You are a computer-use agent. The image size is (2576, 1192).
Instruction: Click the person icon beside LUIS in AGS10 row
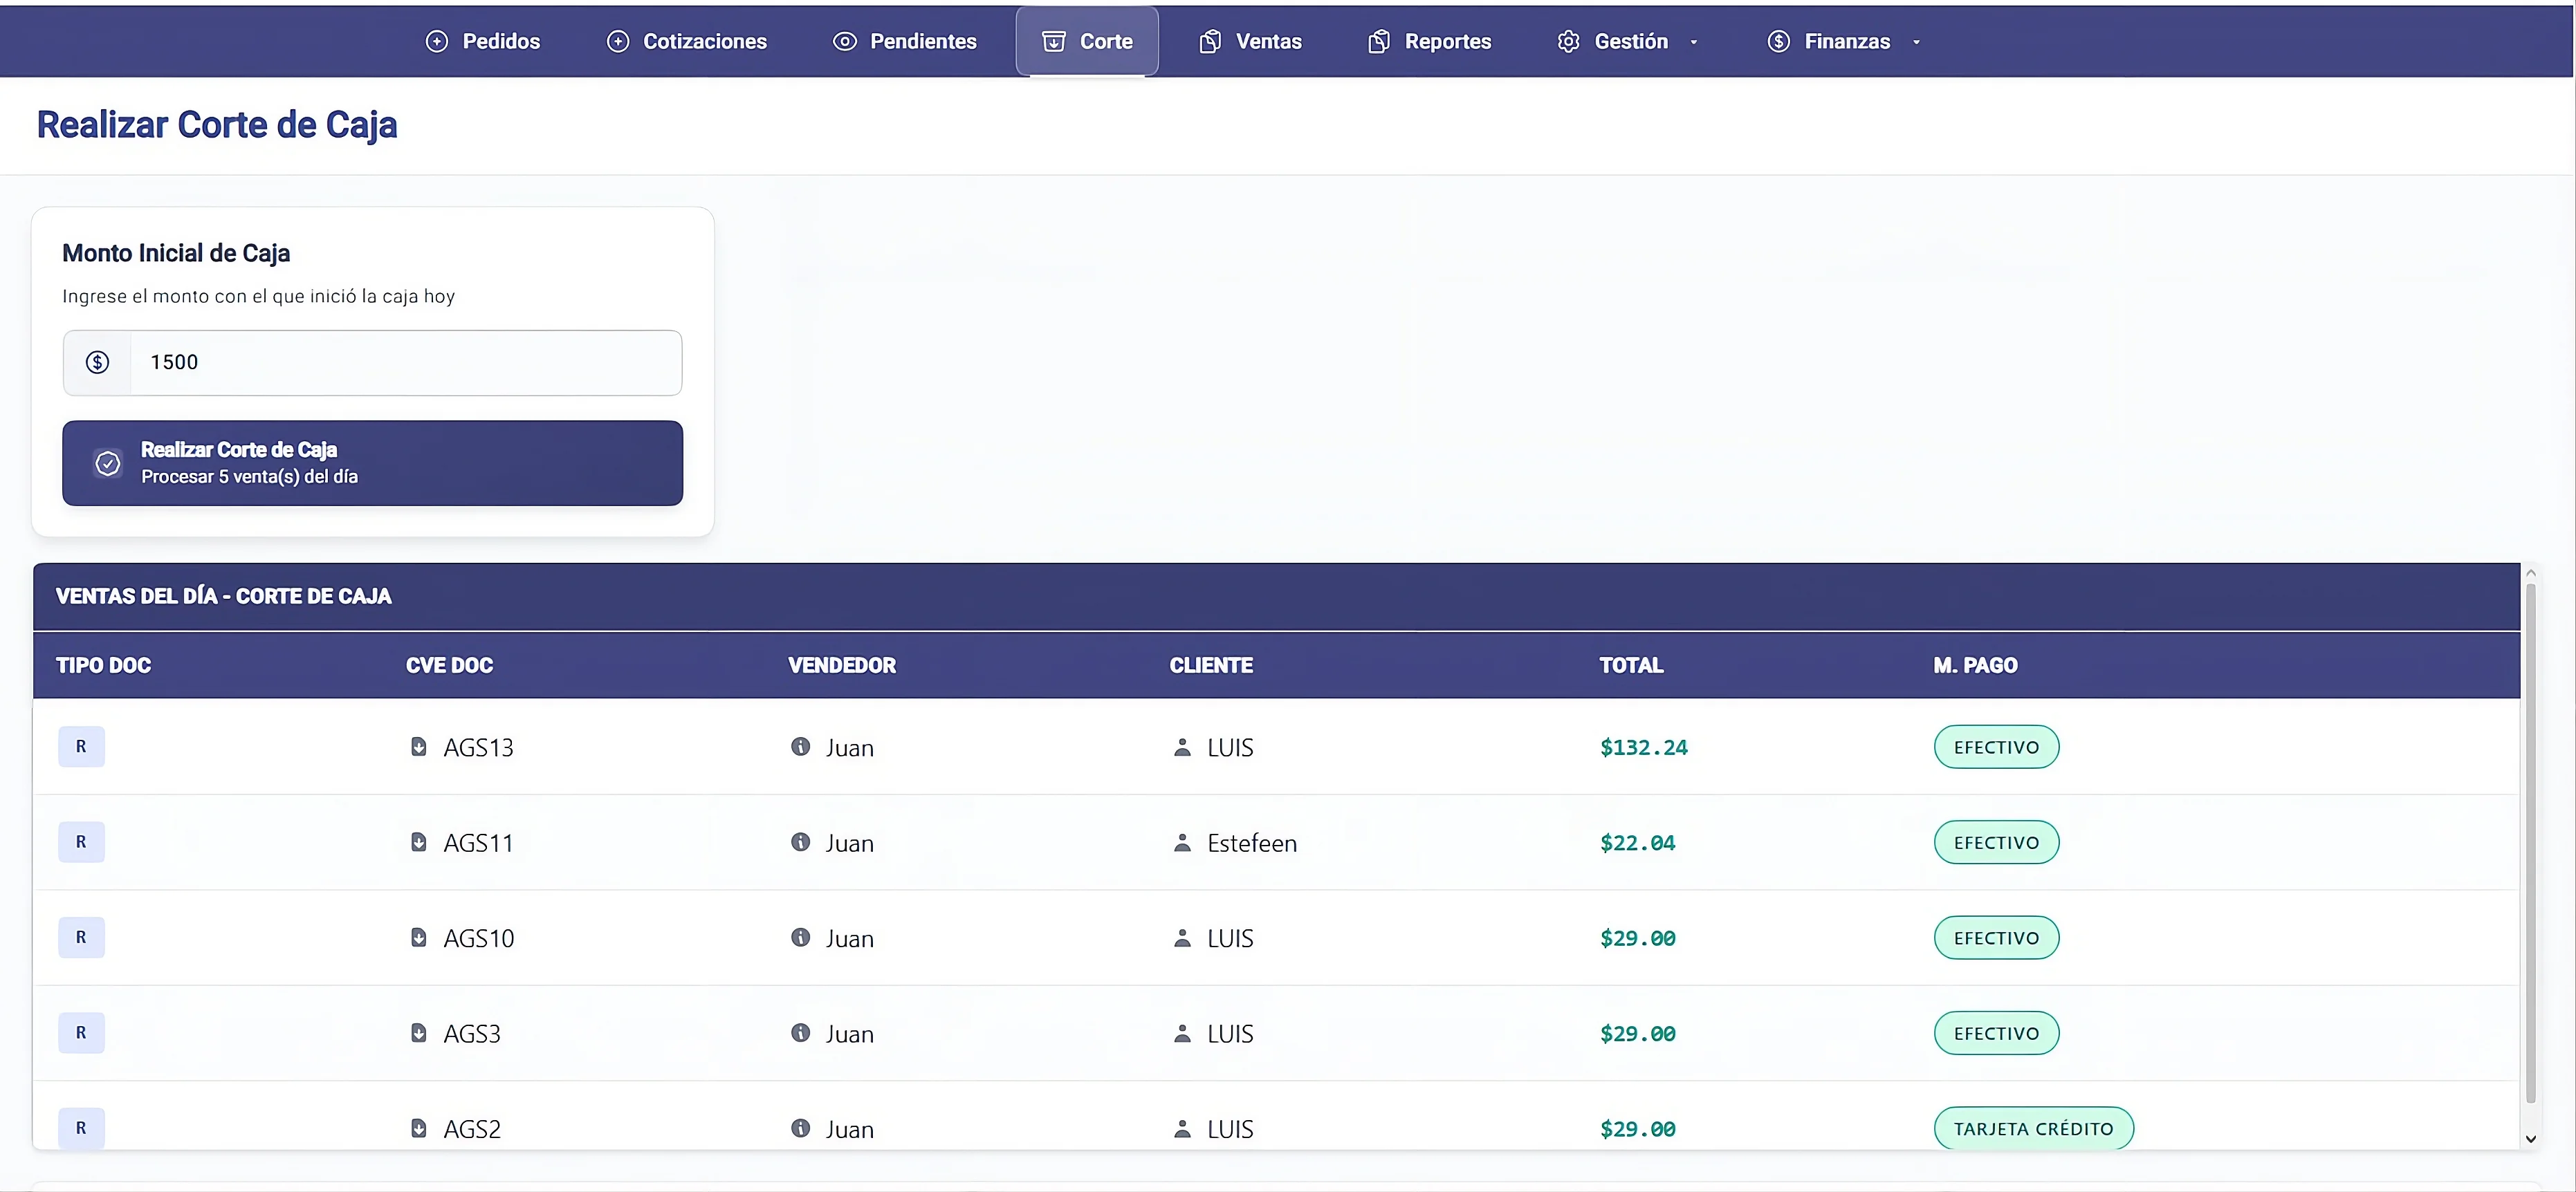pos(1182,938)
